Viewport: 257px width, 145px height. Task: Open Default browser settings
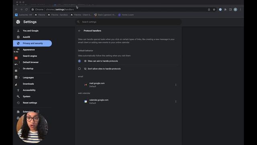click(31, 62)
